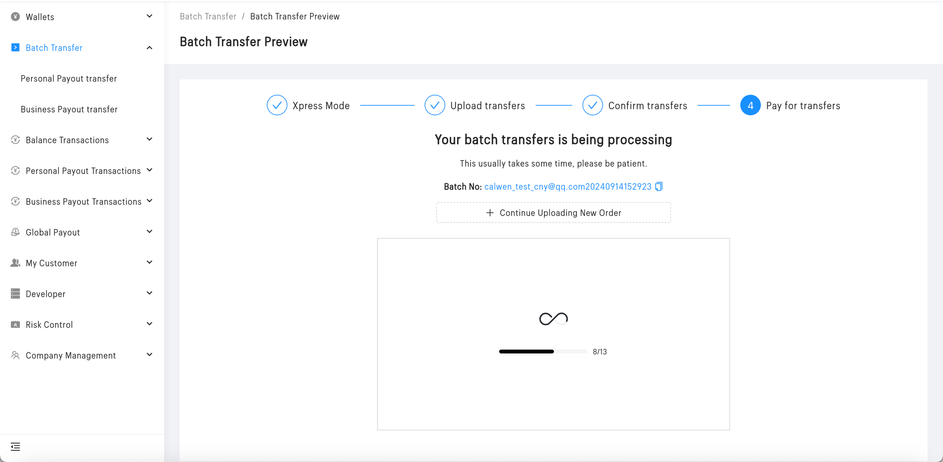Click the Developer server icon
Viewport: 943px width, 462px height.
pos(15,294)
